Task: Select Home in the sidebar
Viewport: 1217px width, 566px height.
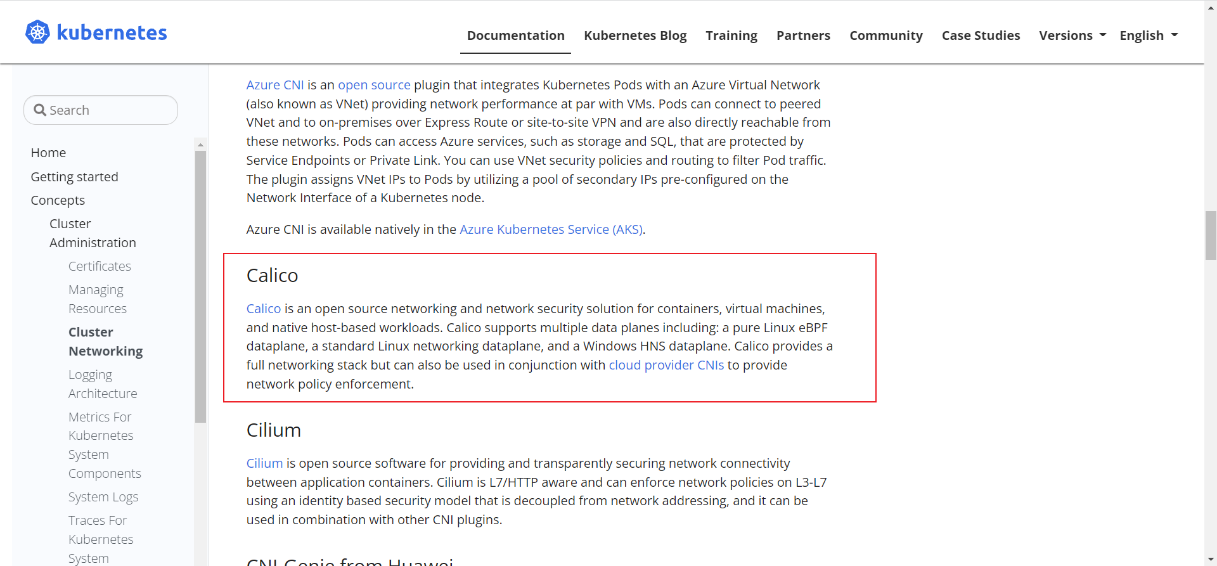Action: click(48, 152)
